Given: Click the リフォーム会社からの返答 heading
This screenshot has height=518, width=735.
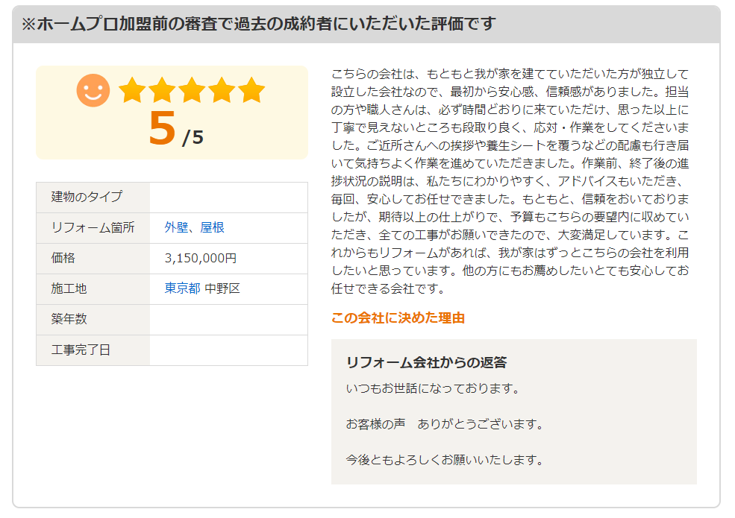Looking at the screenshot, I should 426,363.
